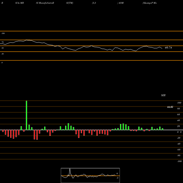Click the tallest green MR histogram bar

pos(26,115)
